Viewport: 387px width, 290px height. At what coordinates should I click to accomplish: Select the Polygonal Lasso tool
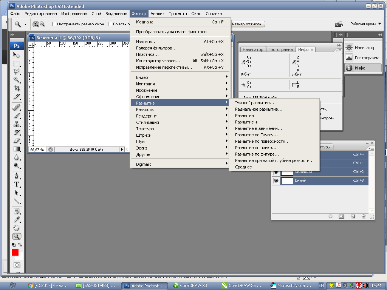pos(17,71)
